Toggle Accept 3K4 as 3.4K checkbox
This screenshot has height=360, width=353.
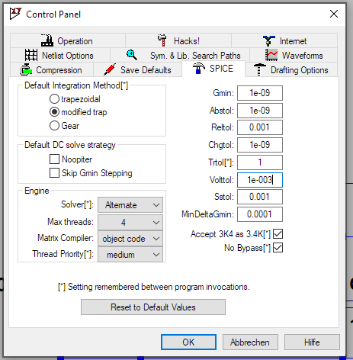click(278, 234)
